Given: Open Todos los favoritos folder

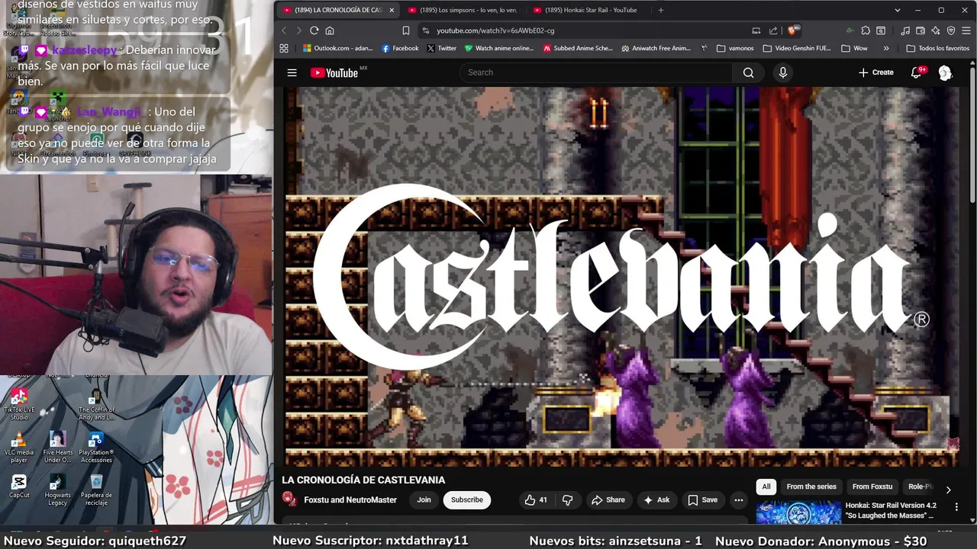Looking at the screenshot, I should (937, 48).
